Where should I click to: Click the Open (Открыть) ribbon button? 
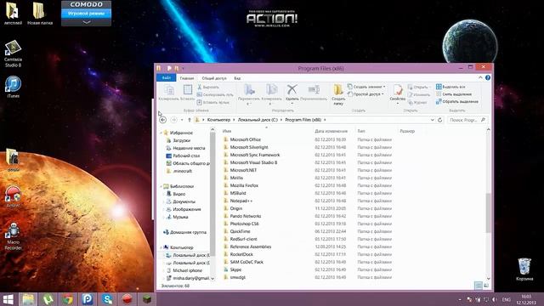pos(418,87)
